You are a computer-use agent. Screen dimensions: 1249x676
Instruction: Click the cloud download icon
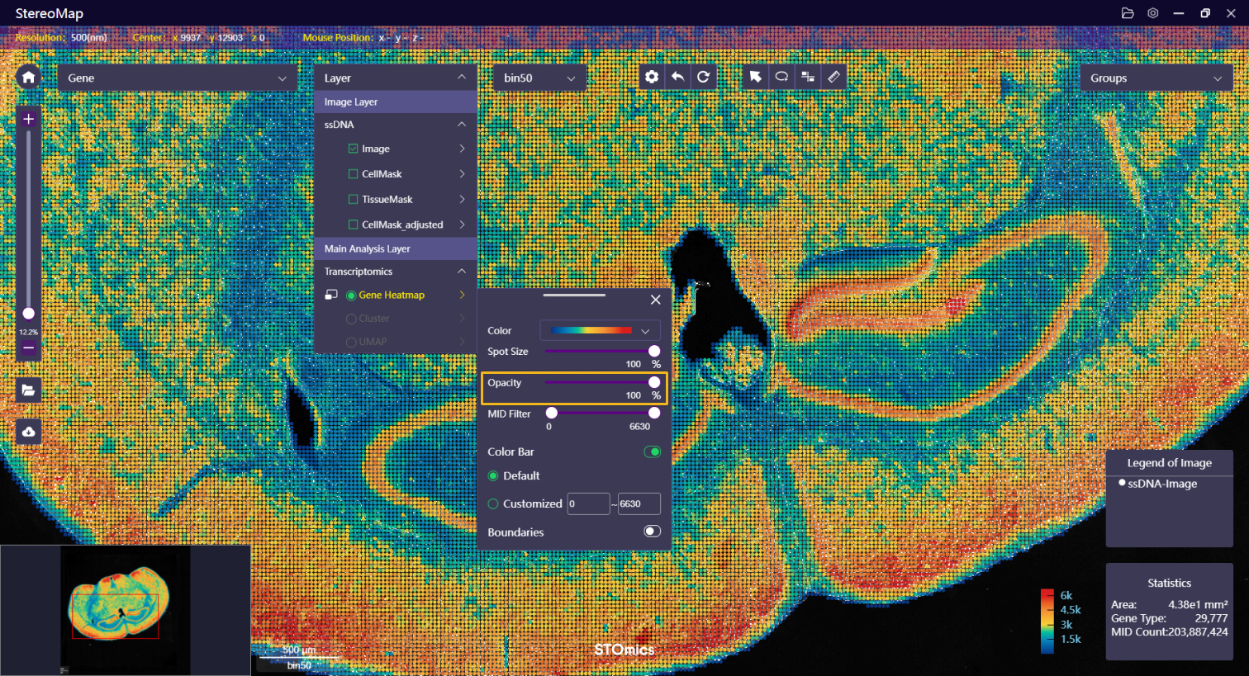[x=28, y=432]
